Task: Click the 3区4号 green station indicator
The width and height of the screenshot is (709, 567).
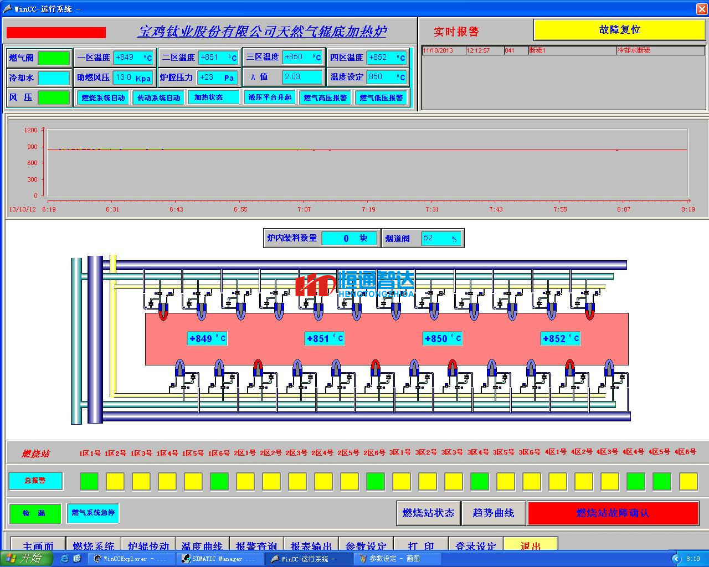Action: (480, 481)
